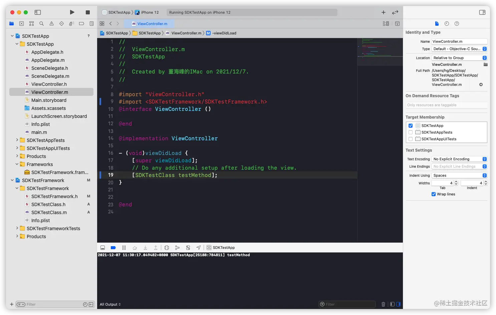Screen dimensions: 496x315
Task: Click the Run (play) button
Action: pos(72,12)
